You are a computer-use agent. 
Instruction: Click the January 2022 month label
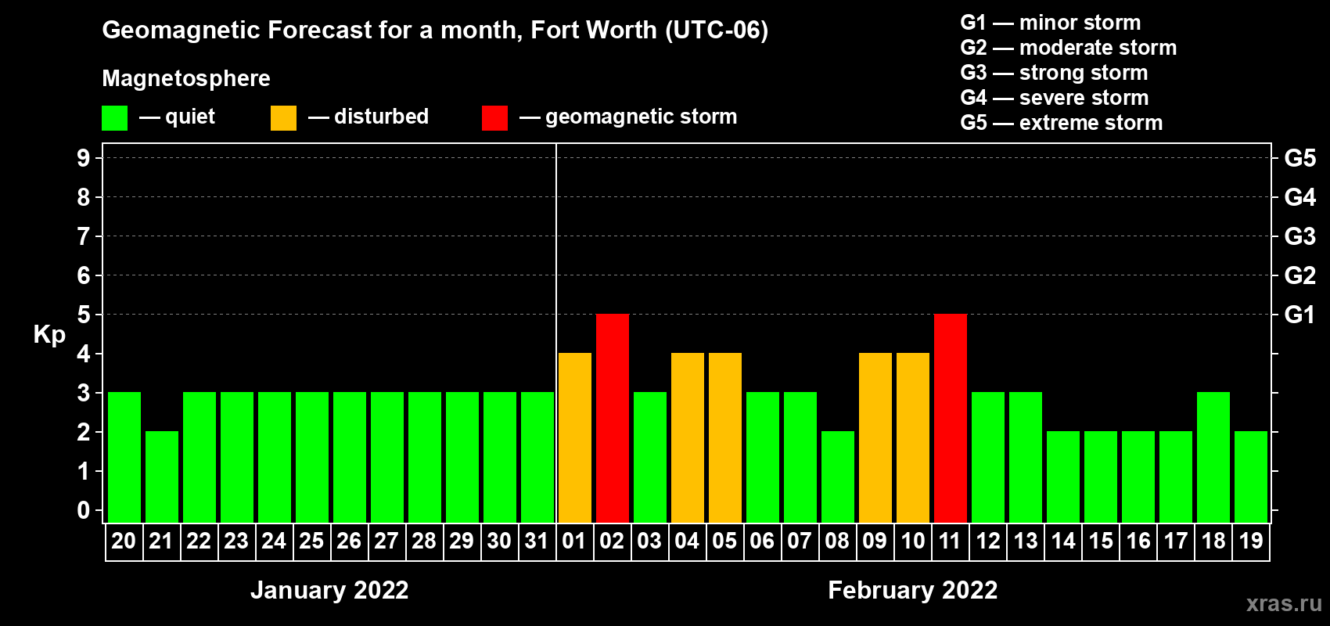pyautogui.click(x=329, y=590)
